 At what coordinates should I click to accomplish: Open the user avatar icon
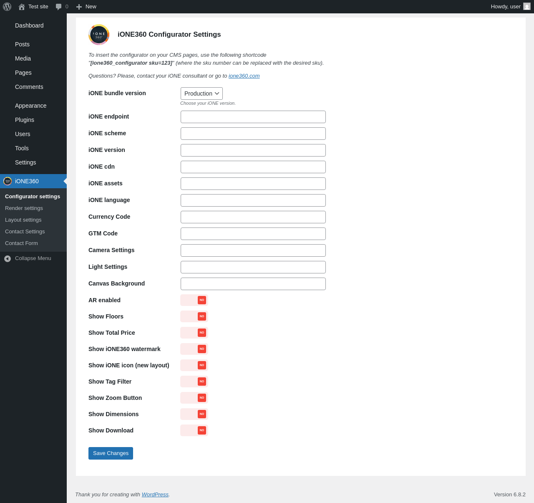click(x=527, y=7)
